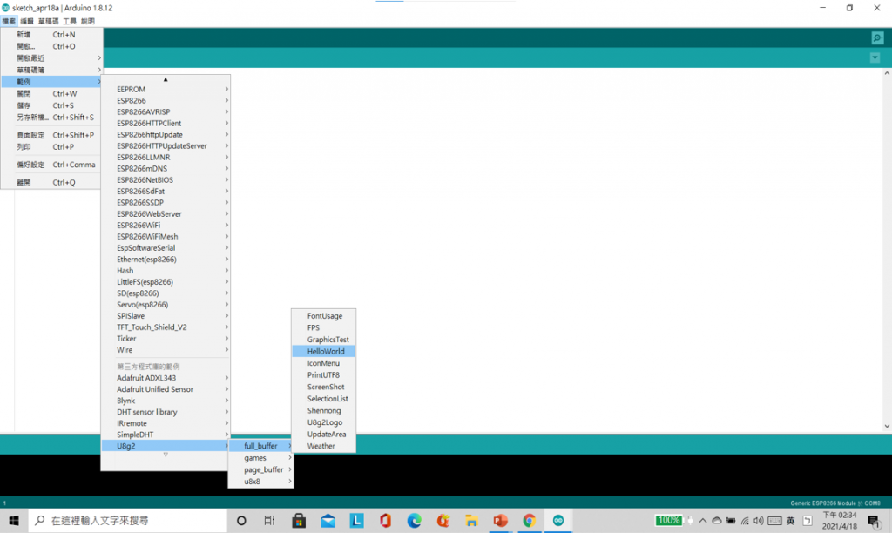Click taskbar search box
The height and width of the screenshot is (533, 892).
coord(128,521)
